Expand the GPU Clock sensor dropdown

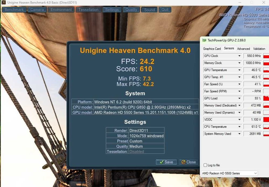239,56
